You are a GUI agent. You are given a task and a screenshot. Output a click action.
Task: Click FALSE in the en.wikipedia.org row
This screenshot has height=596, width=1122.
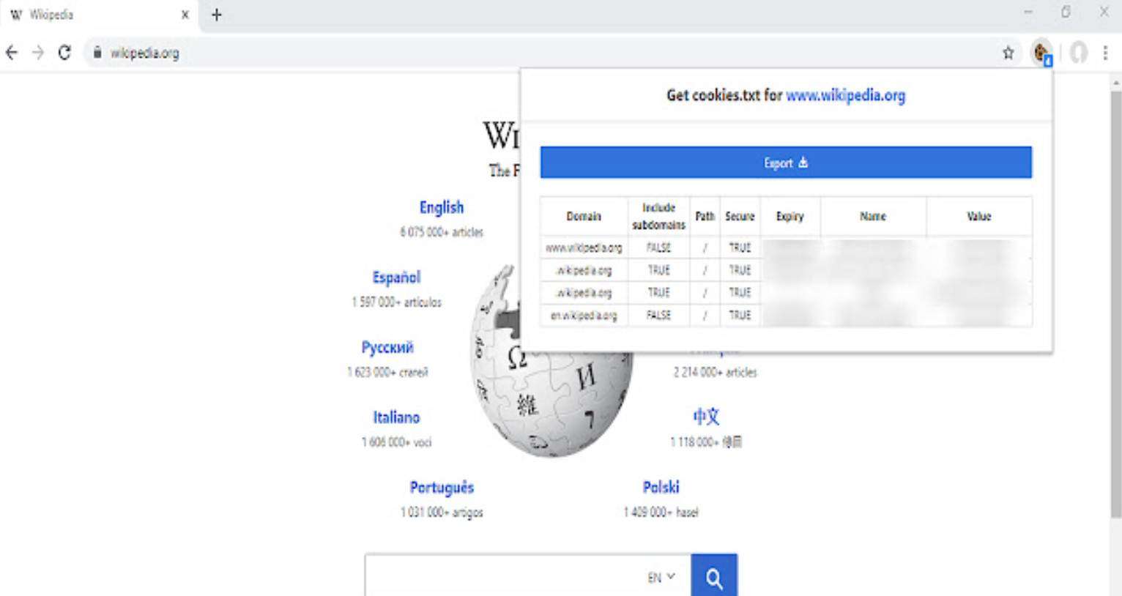coord(658,316)
